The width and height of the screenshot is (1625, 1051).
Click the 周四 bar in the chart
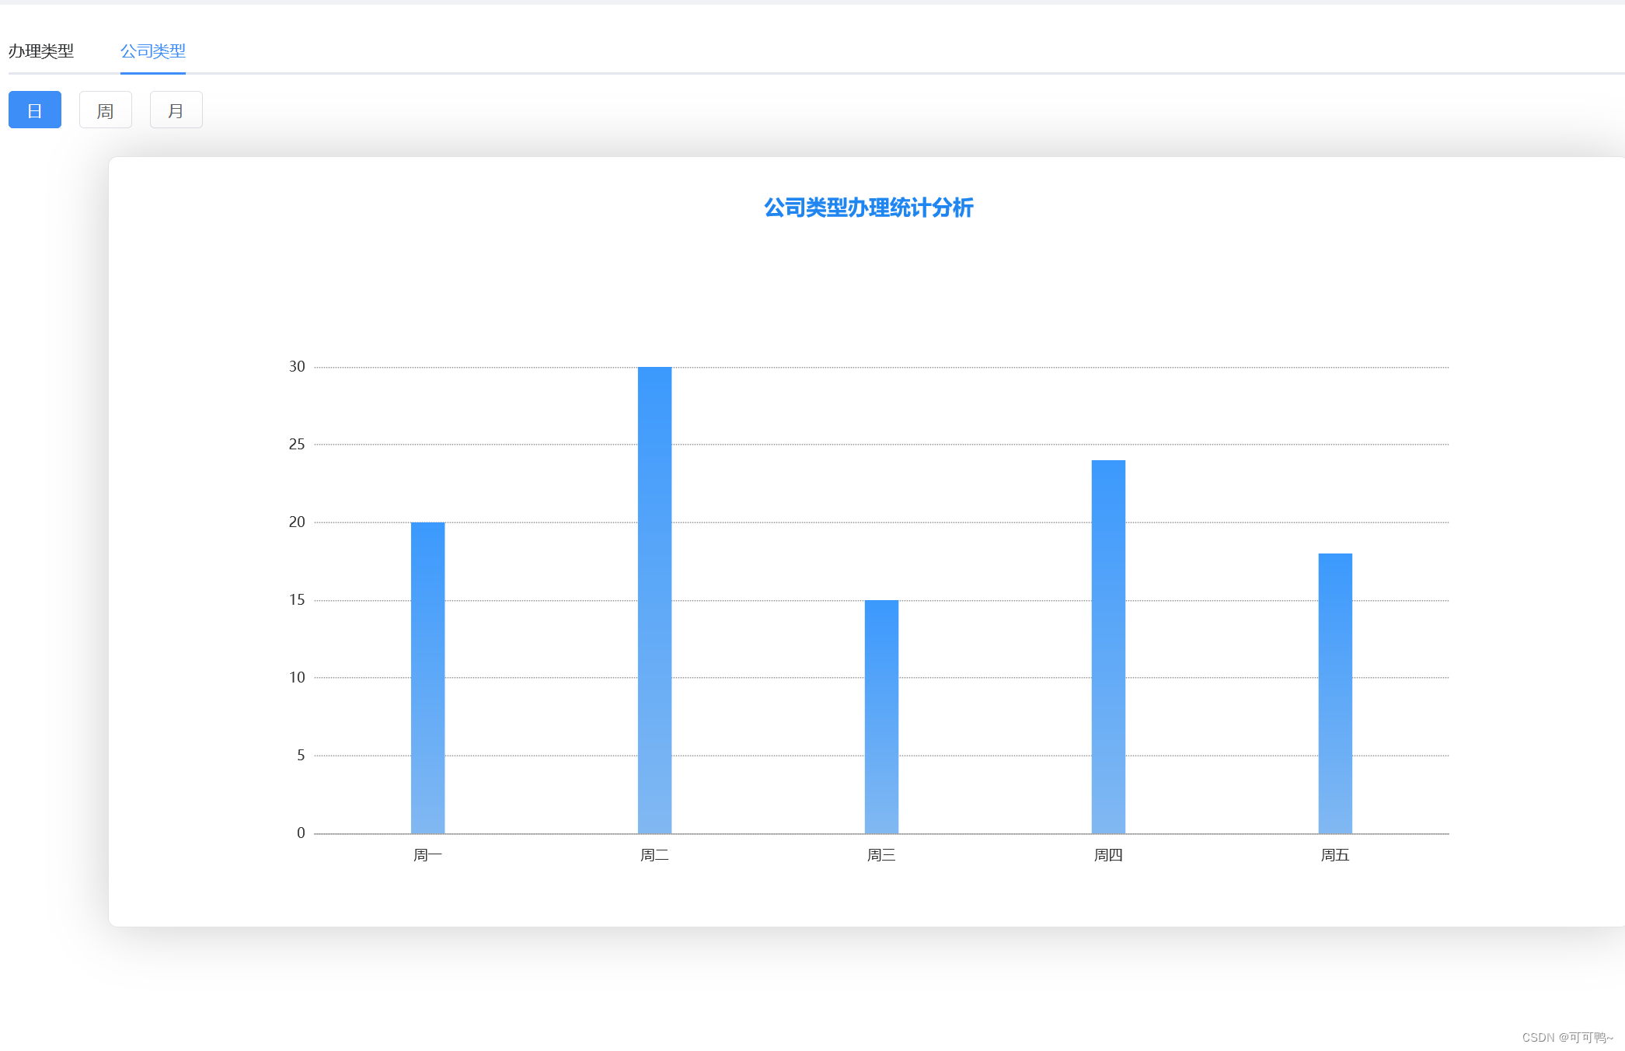[x=1108, y=647]
